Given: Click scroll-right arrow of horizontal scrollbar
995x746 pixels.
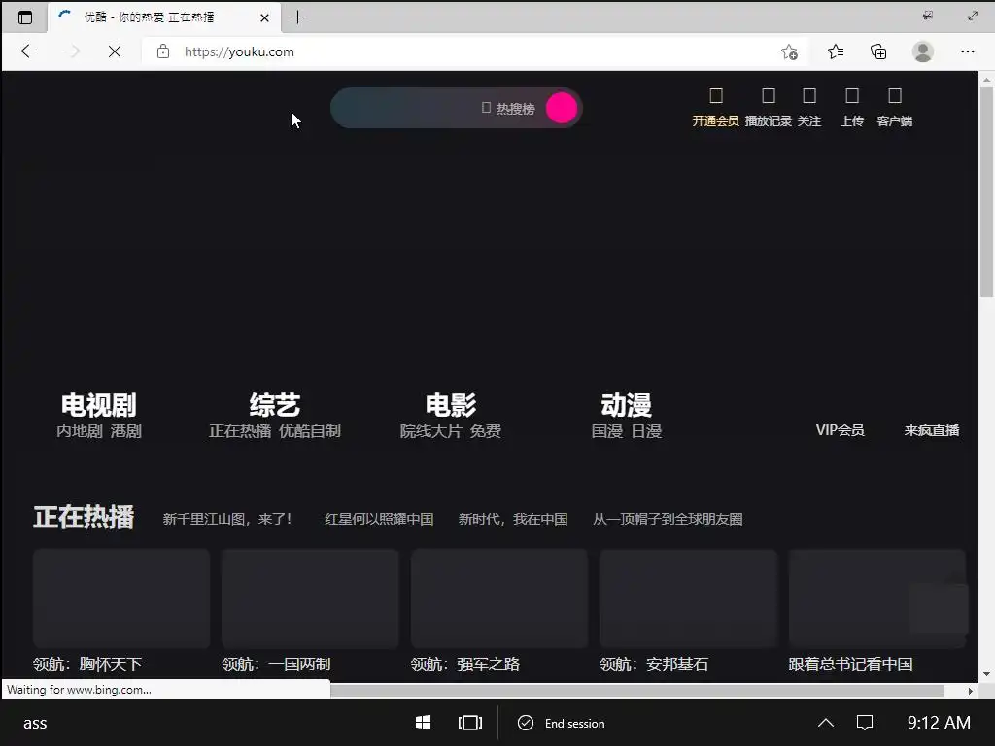Looking at the screenshot, I should point(971,691).
